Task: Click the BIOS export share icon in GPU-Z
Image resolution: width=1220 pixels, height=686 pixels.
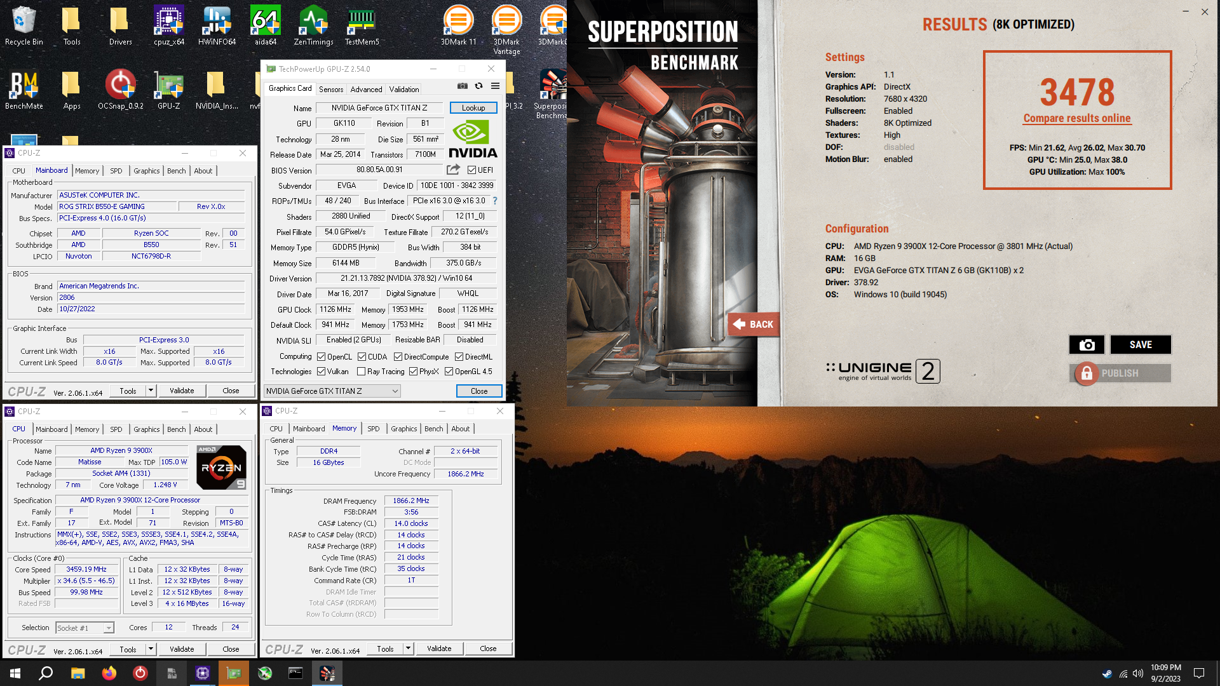Action: [453, 170]
